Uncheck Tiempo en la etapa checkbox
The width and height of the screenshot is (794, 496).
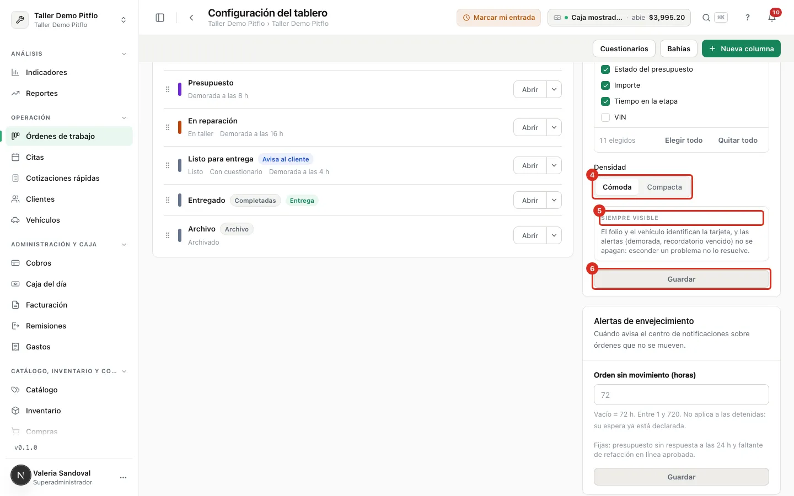click(x=605, y=101)
